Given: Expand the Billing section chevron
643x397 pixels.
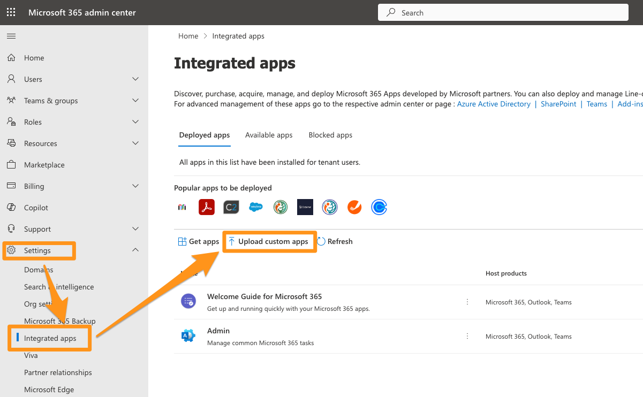Looking at the screenshot, I should point(135,186).
